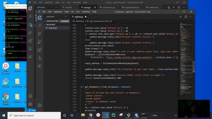
Task: Select mybot.py editor tab
Action: click(79, 17)
